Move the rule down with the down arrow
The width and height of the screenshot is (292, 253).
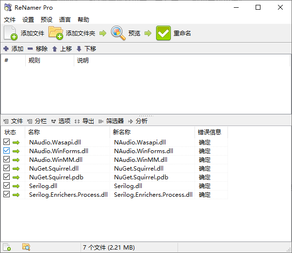click(79, 49)
